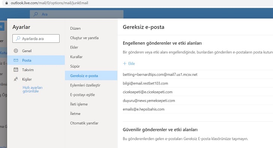Click the plus icon next to Ekle

(x=124, y=63)
